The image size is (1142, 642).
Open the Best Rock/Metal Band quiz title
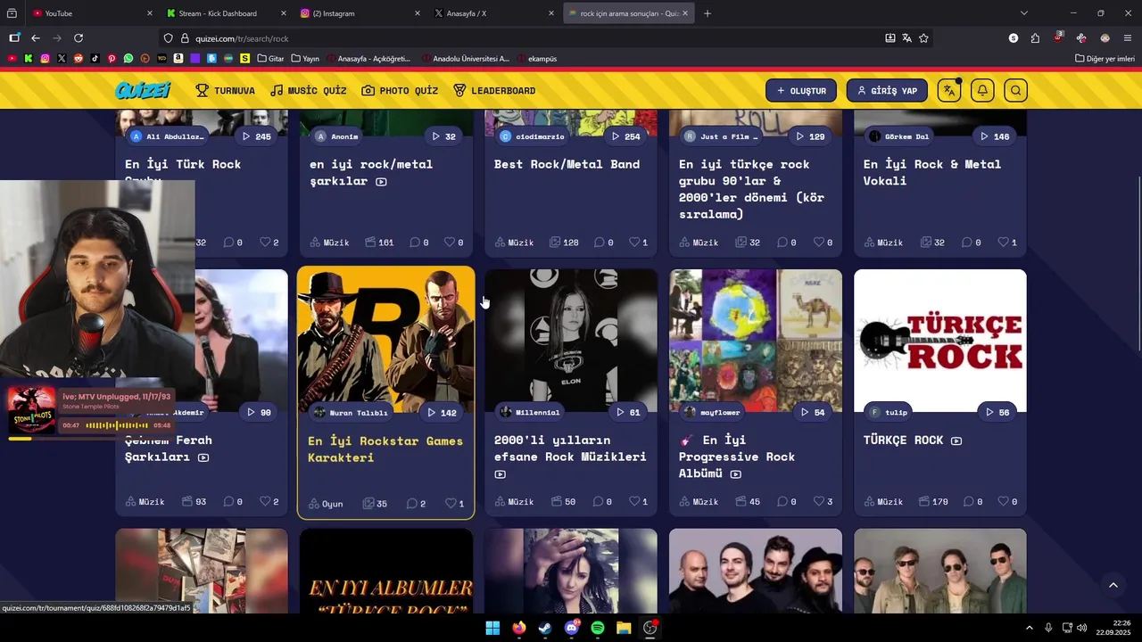click(567, 164)
